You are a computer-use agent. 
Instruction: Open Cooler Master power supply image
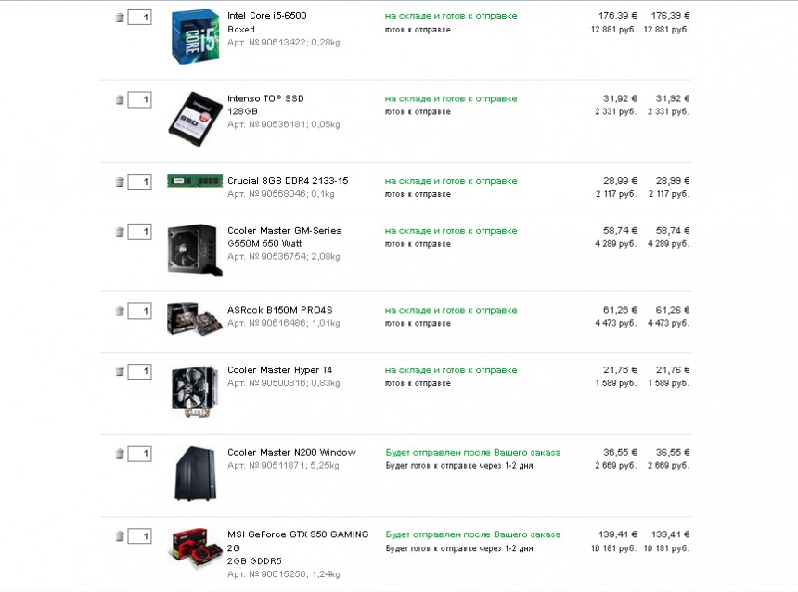[x=195, y=250]
